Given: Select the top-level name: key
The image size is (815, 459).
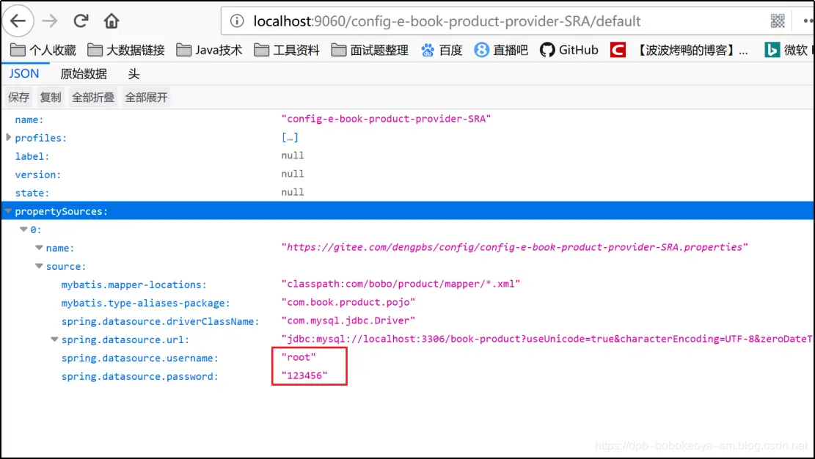Looking at the screenshot, I should point(29,120).
